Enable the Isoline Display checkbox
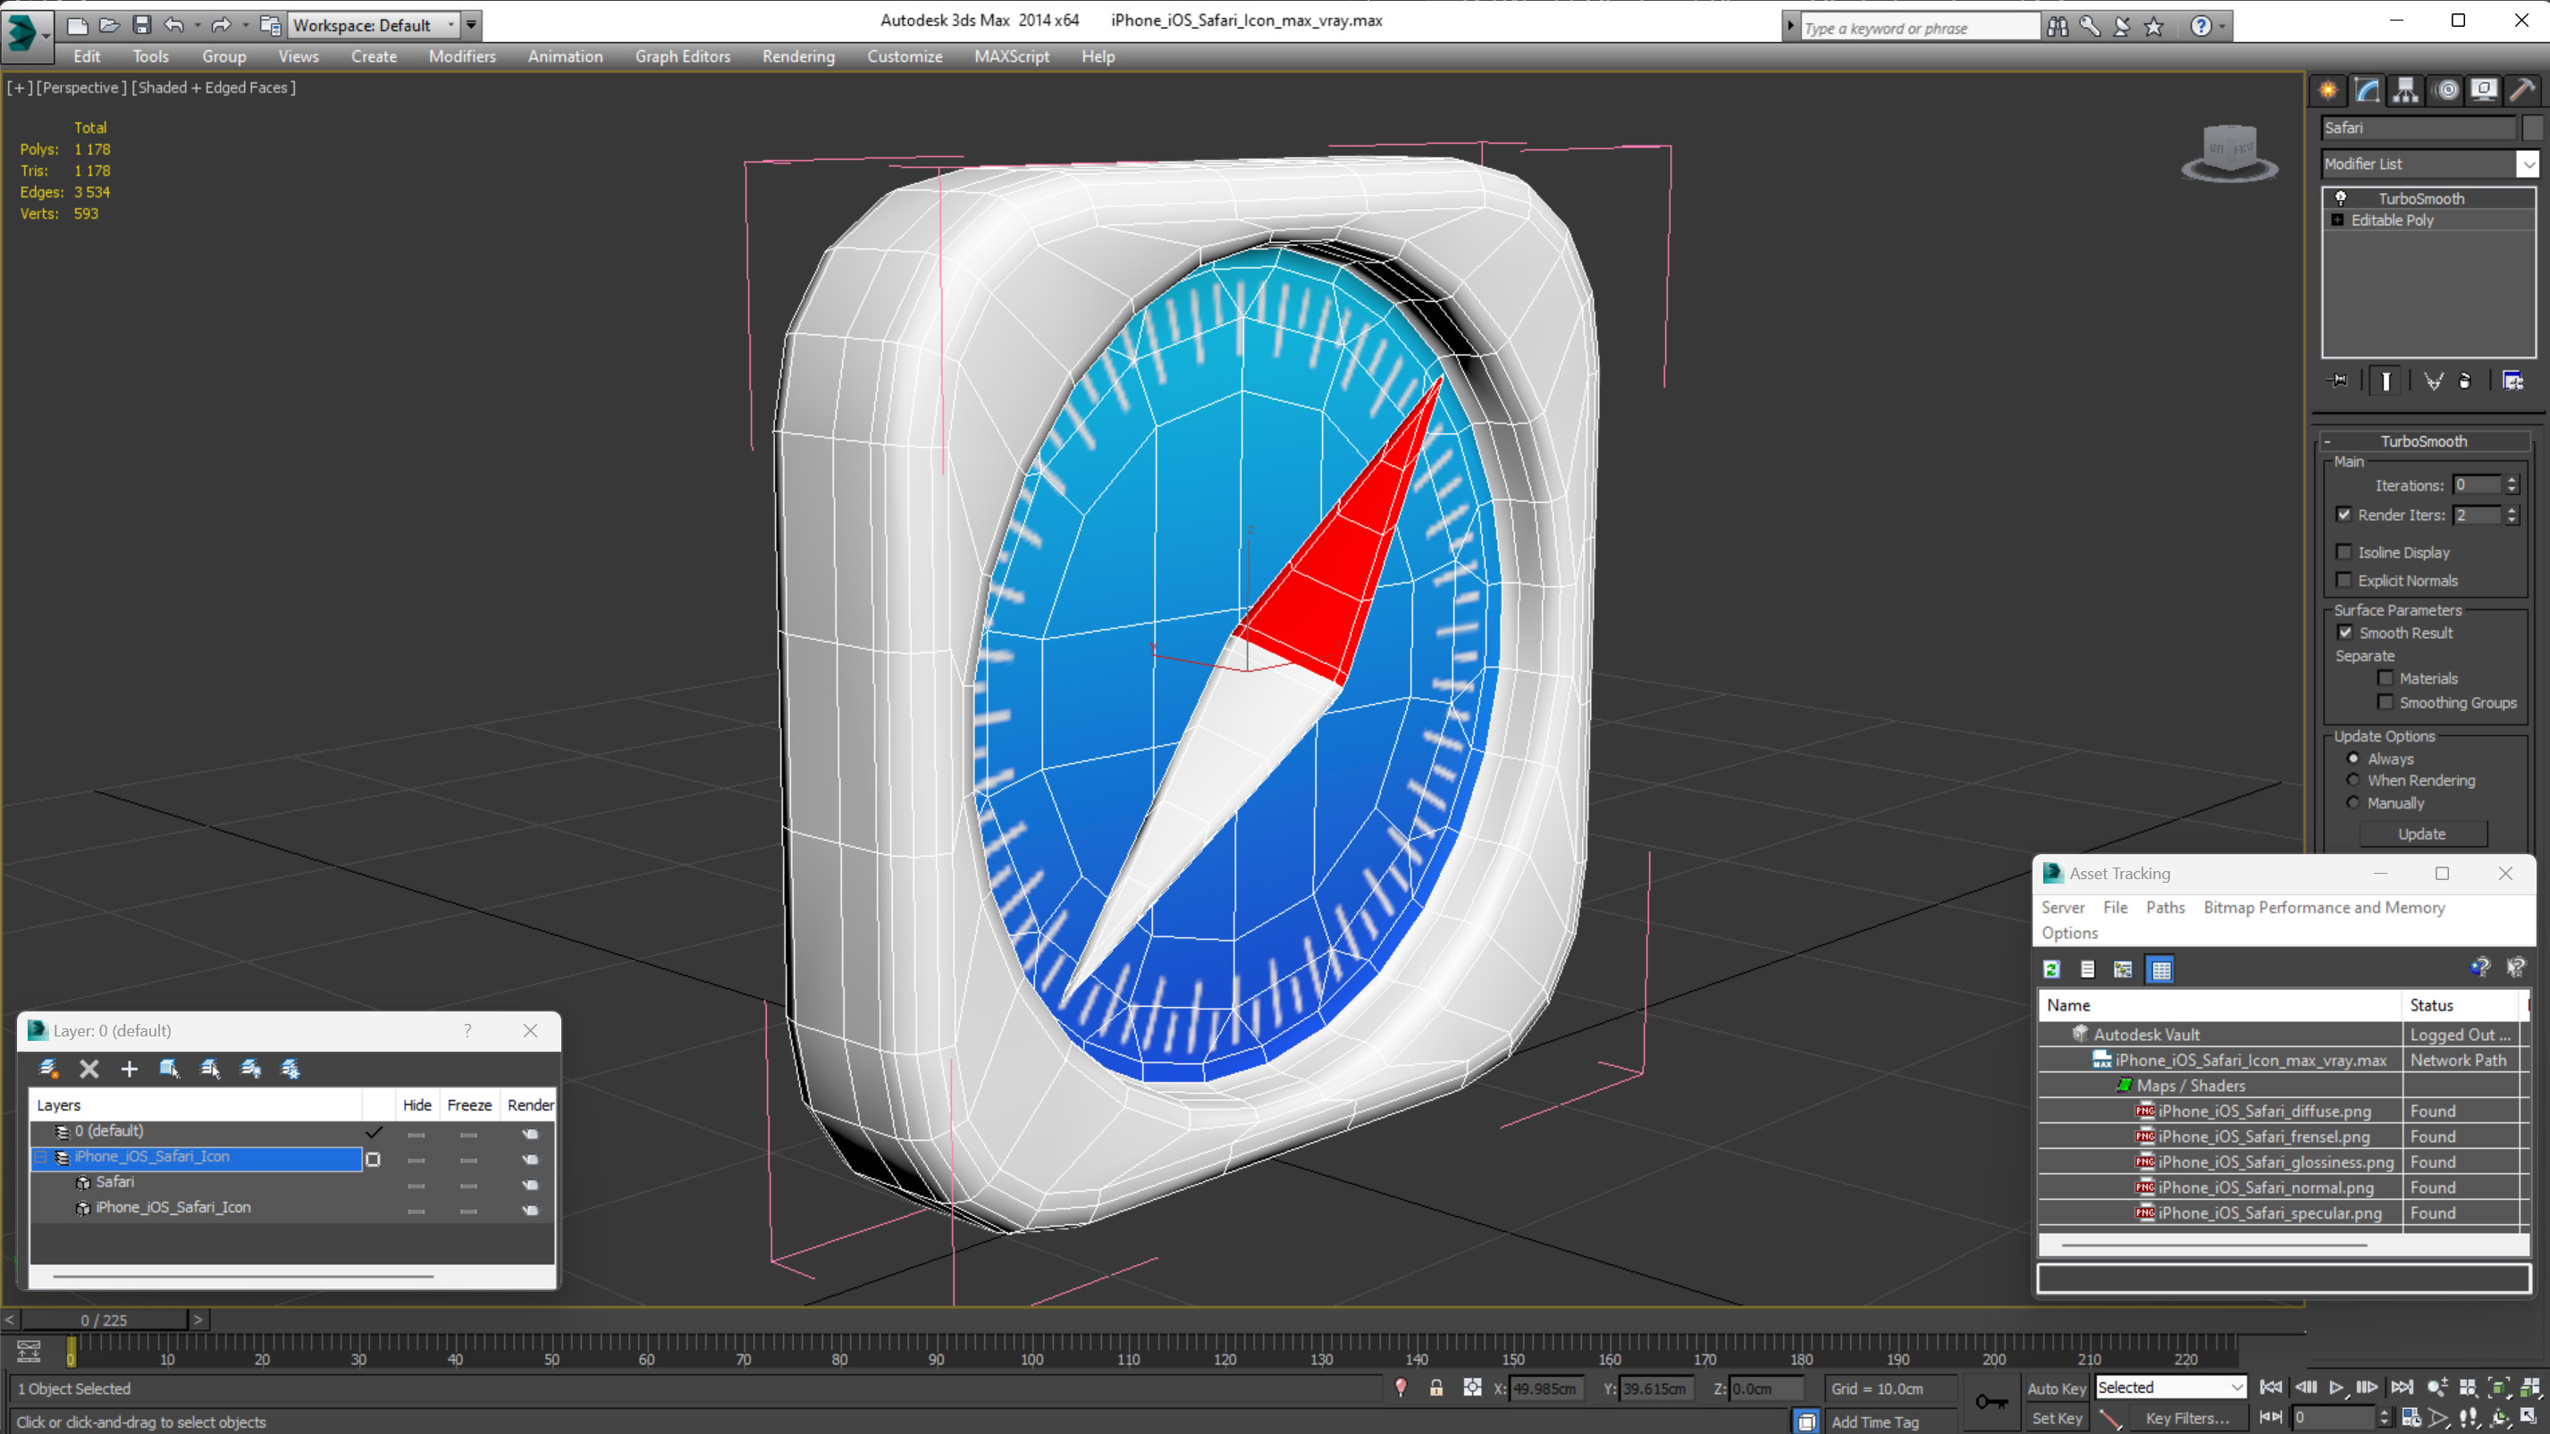This screenshot has width=2550, height=1434. point(2344,552)
